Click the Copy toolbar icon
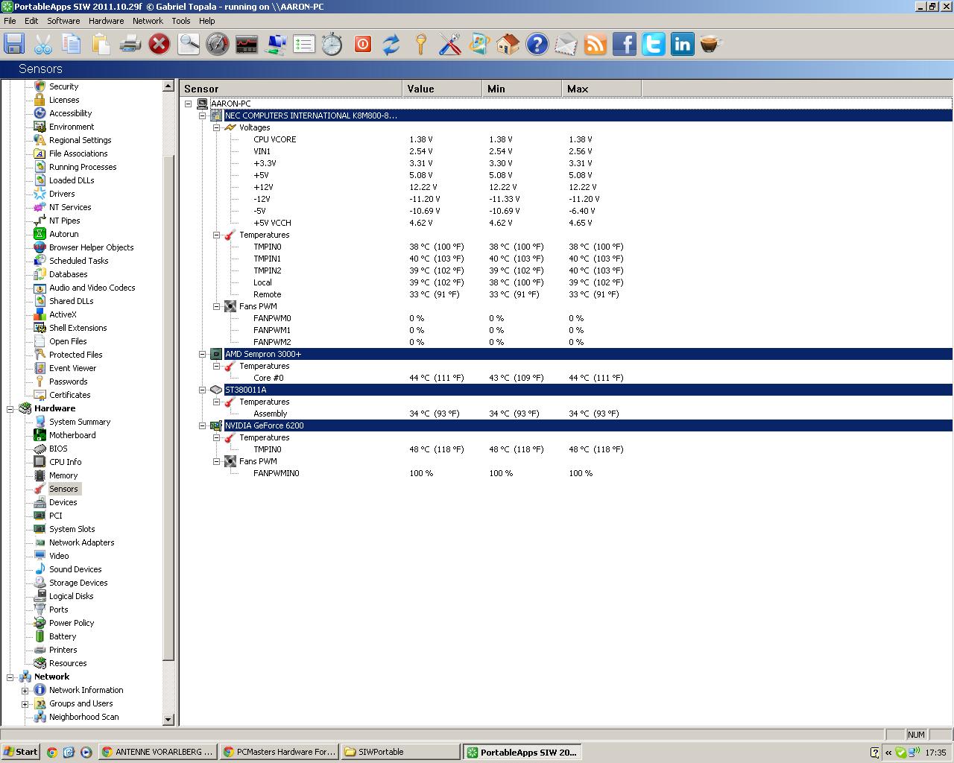This screenshot has height=763, width=954. [x=72, y=44]
